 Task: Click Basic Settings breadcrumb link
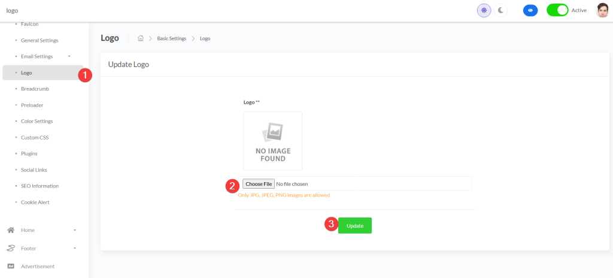tap(171, 38)
